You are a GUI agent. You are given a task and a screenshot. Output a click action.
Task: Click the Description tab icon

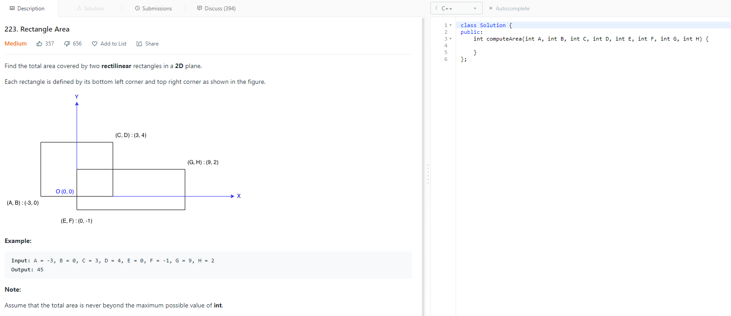point(12,8)
